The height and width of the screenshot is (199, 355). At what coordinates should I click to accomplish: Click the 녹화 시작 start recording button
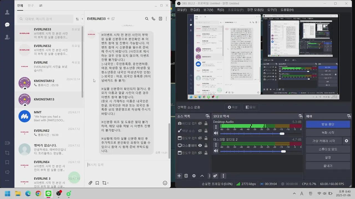click(328, 133)
